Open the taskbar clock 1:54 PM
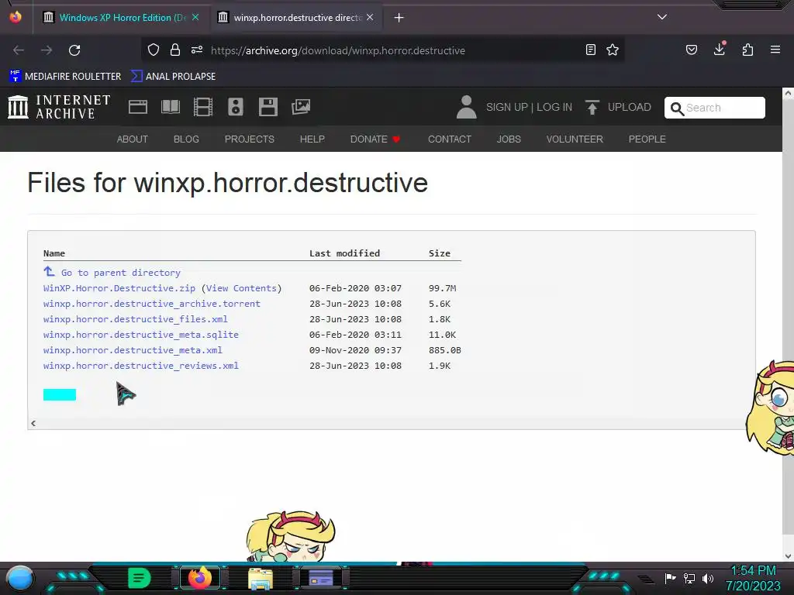This screenshot has height=595, width=794. pyautogui.click(x=753, y=578)
